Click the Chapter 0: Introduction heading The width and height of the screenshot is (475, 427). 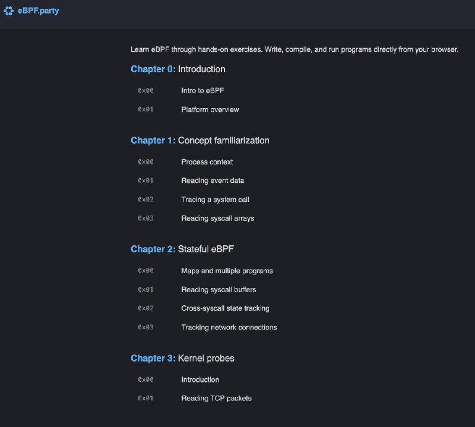(178, 69)
